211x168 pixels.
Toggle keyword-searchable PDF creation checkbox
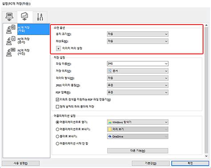pyautogui.click(x=57, y=99)
